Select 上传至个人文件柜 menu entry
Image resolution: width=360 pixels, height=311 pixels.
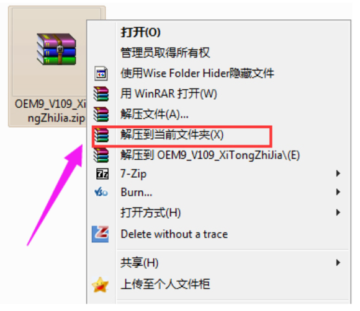point(165,284)
